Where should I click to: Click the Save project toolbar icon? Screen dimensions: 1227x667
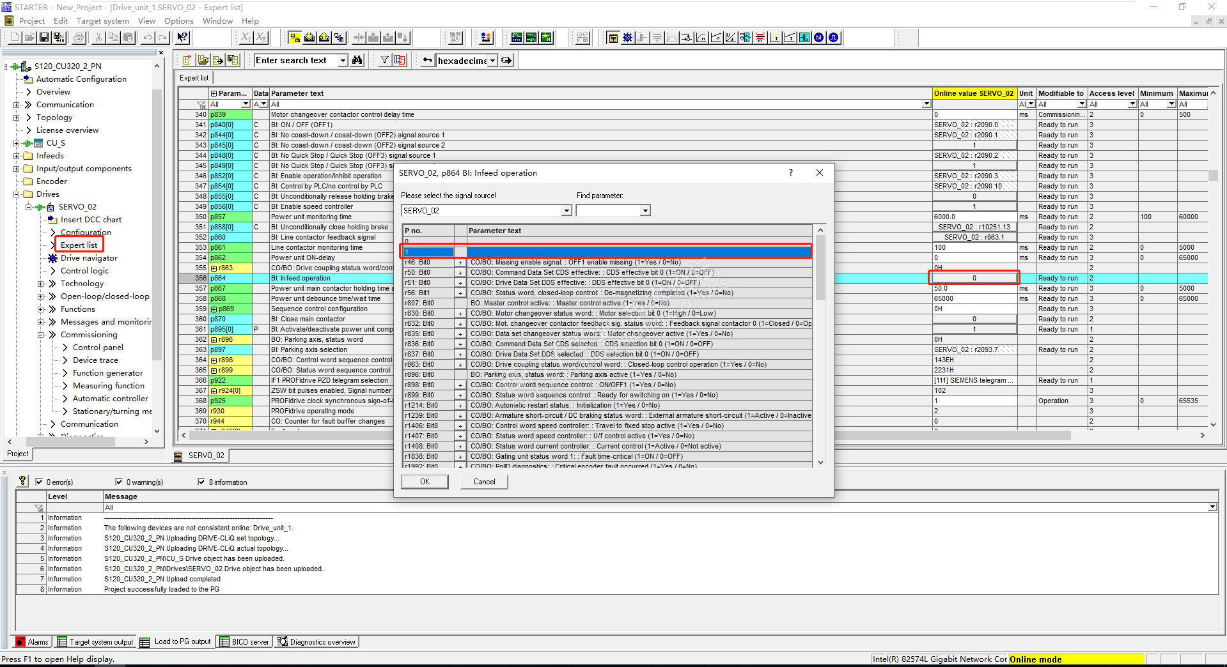[44, 38]
